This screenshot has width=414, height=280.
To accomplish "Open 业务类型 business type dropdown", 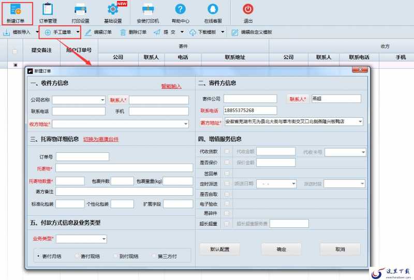I will tap(104, 239).
